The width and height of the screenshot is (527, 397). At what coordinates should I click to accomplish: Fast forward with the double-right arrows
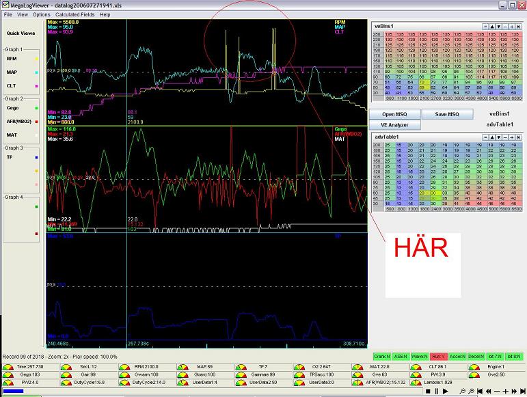click(x=514, y=392)
